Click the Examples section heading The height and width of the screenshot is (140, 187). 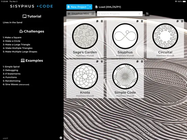(x=32, y=61)
